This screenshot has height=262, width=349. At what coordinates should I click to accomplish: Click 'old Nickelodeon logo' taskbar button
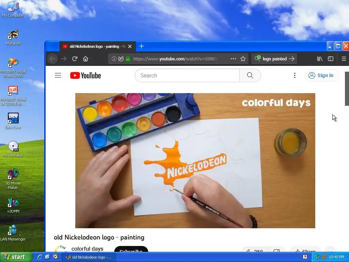(x=89, y=257)
